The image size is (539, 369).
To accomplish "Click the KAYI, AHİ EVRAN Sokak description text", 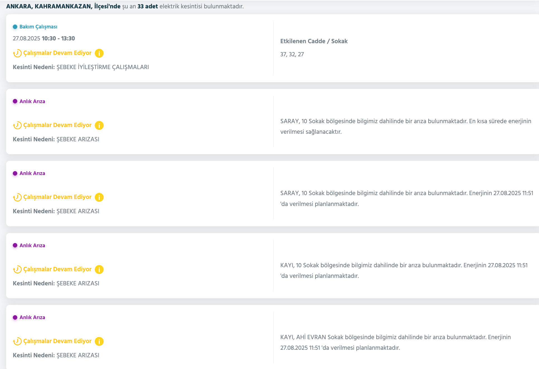I will [395, 342].
